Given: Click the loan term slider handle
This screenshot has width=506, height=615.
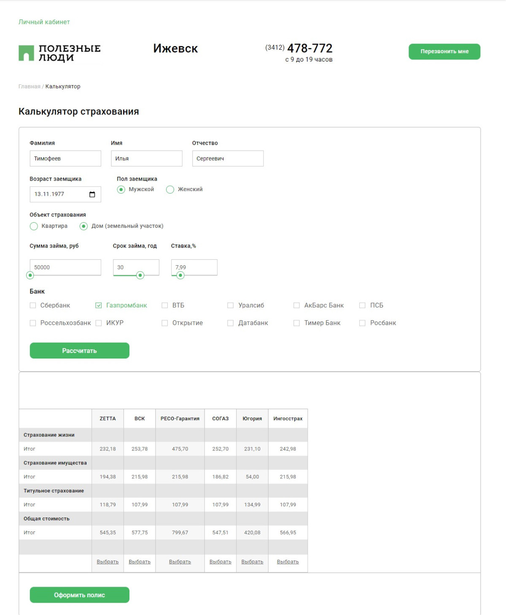Looking at the screenshot, I should click(x=140, y=275).
